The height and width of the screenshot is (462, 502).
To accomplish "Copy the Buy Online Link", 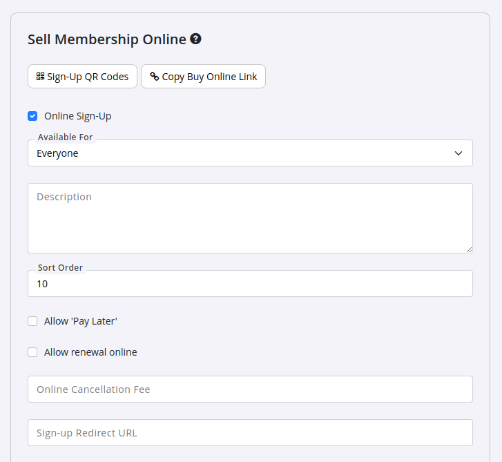I will (203, 77).
